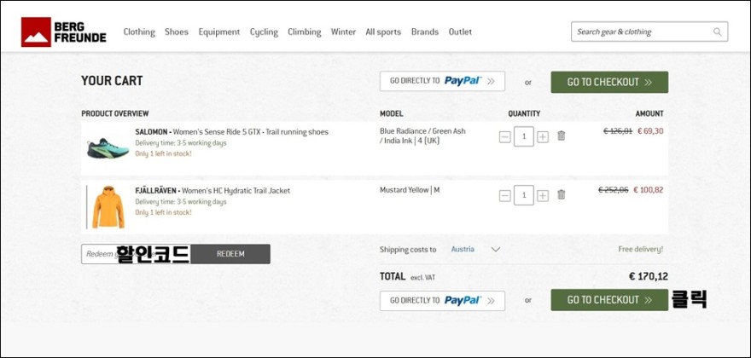This screenshot has height=358, width=751.
Task: Open the Salomon shoe thumbnail
Action: point(108,148)
